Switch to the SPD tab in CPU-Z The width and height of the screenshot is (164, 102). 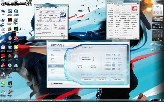tap(53, 8)
